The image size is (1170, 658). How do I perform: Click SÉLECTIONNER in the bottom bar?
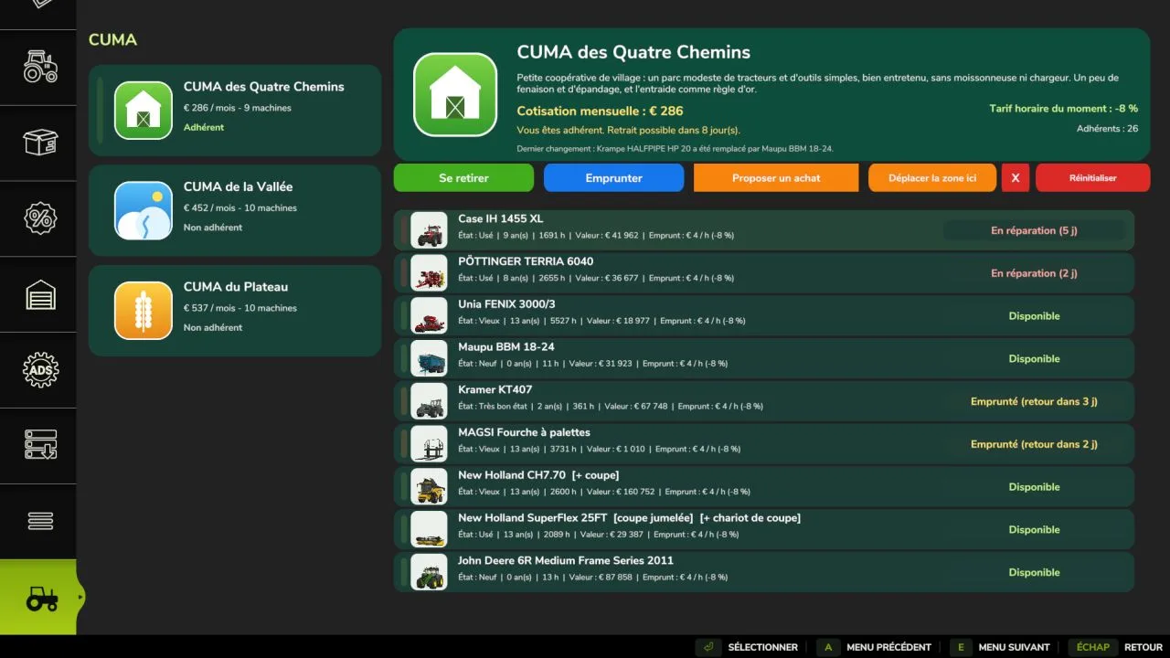[x=748, y=647]
